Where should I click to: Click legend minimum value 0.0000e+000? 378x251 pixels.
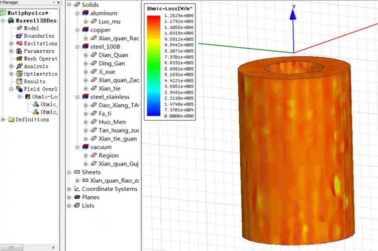point(179,116)
